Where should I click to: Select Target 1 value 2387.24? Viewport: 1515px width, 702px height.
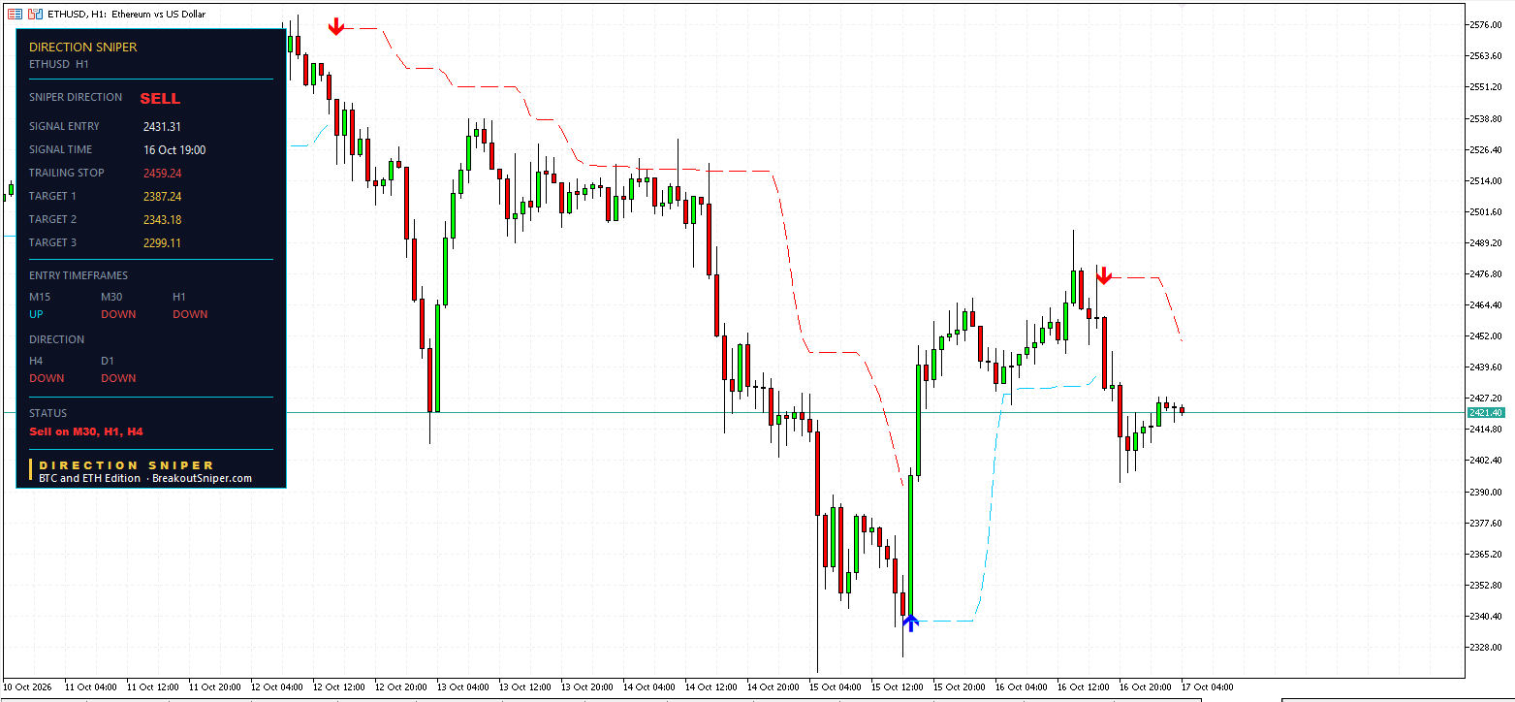click(x=162, y=196)
